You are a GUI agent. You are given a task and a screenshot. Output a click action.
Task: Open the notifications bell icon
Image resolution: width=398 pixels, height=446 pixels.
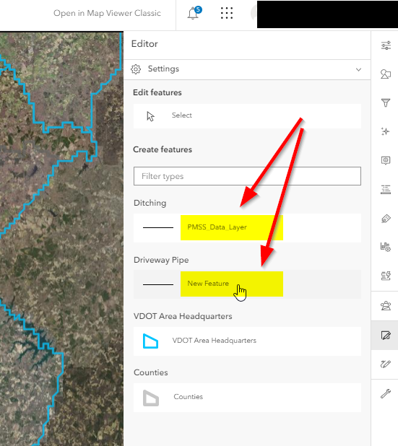194,13
